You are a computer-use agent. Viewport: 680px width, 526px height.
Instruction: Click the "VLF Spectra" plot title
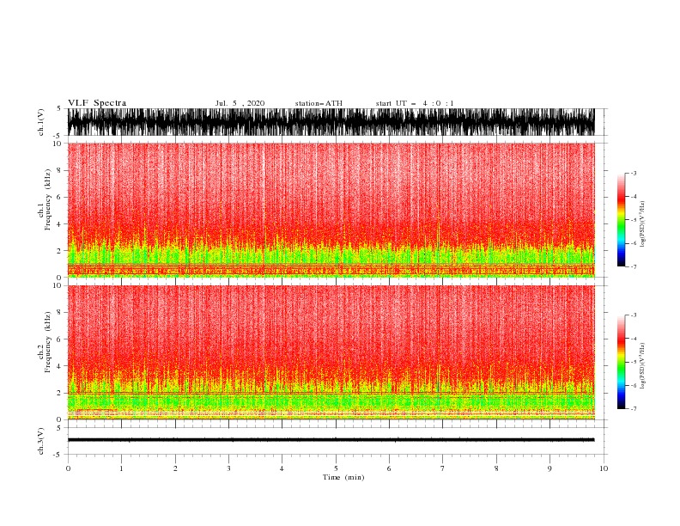click(x=97, y=103)
